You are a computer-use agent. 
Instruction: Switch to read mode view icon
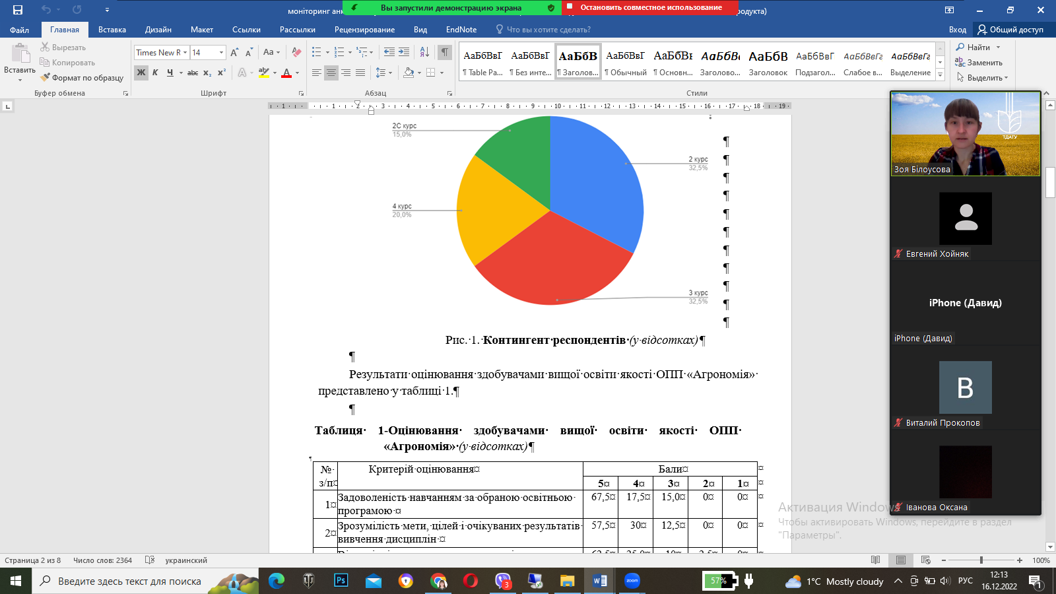point(876,560)
